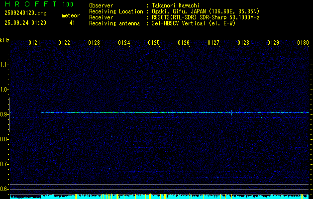Click the 0126 time marker
Viewport: 313px width, 199px height.
point(184,43)
